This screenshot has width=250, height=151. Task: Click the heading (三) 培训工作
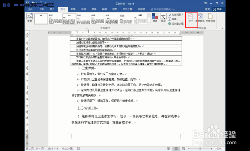coord(87,108)
